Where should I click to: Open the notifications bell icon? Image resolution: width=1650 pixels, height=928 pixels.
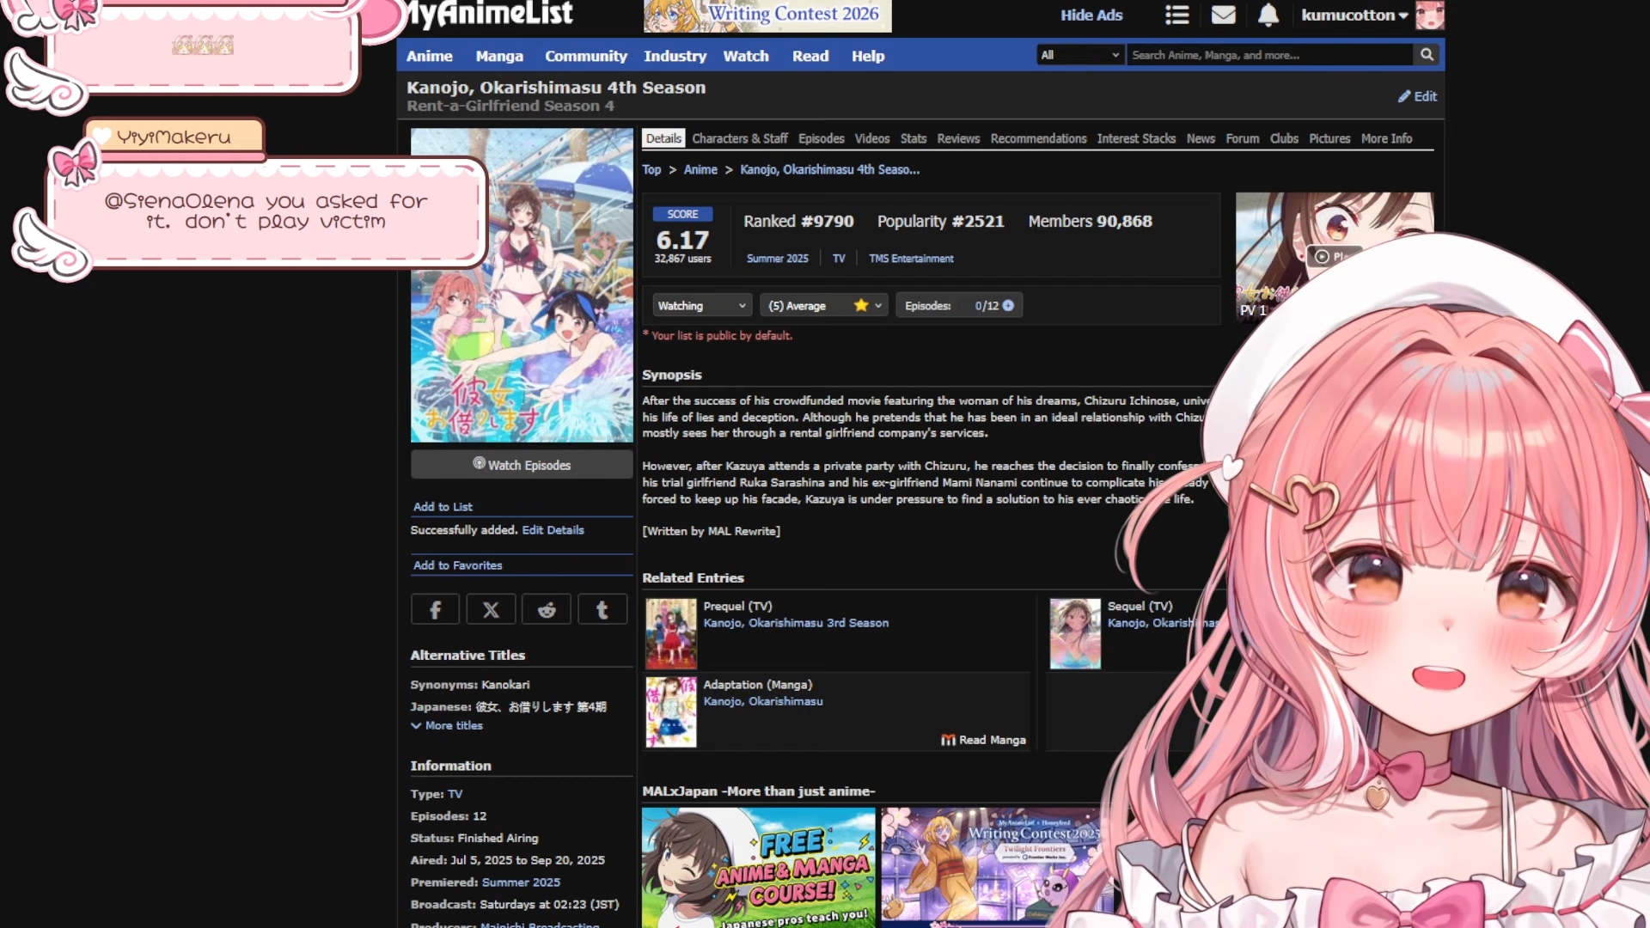point(1268,15)
